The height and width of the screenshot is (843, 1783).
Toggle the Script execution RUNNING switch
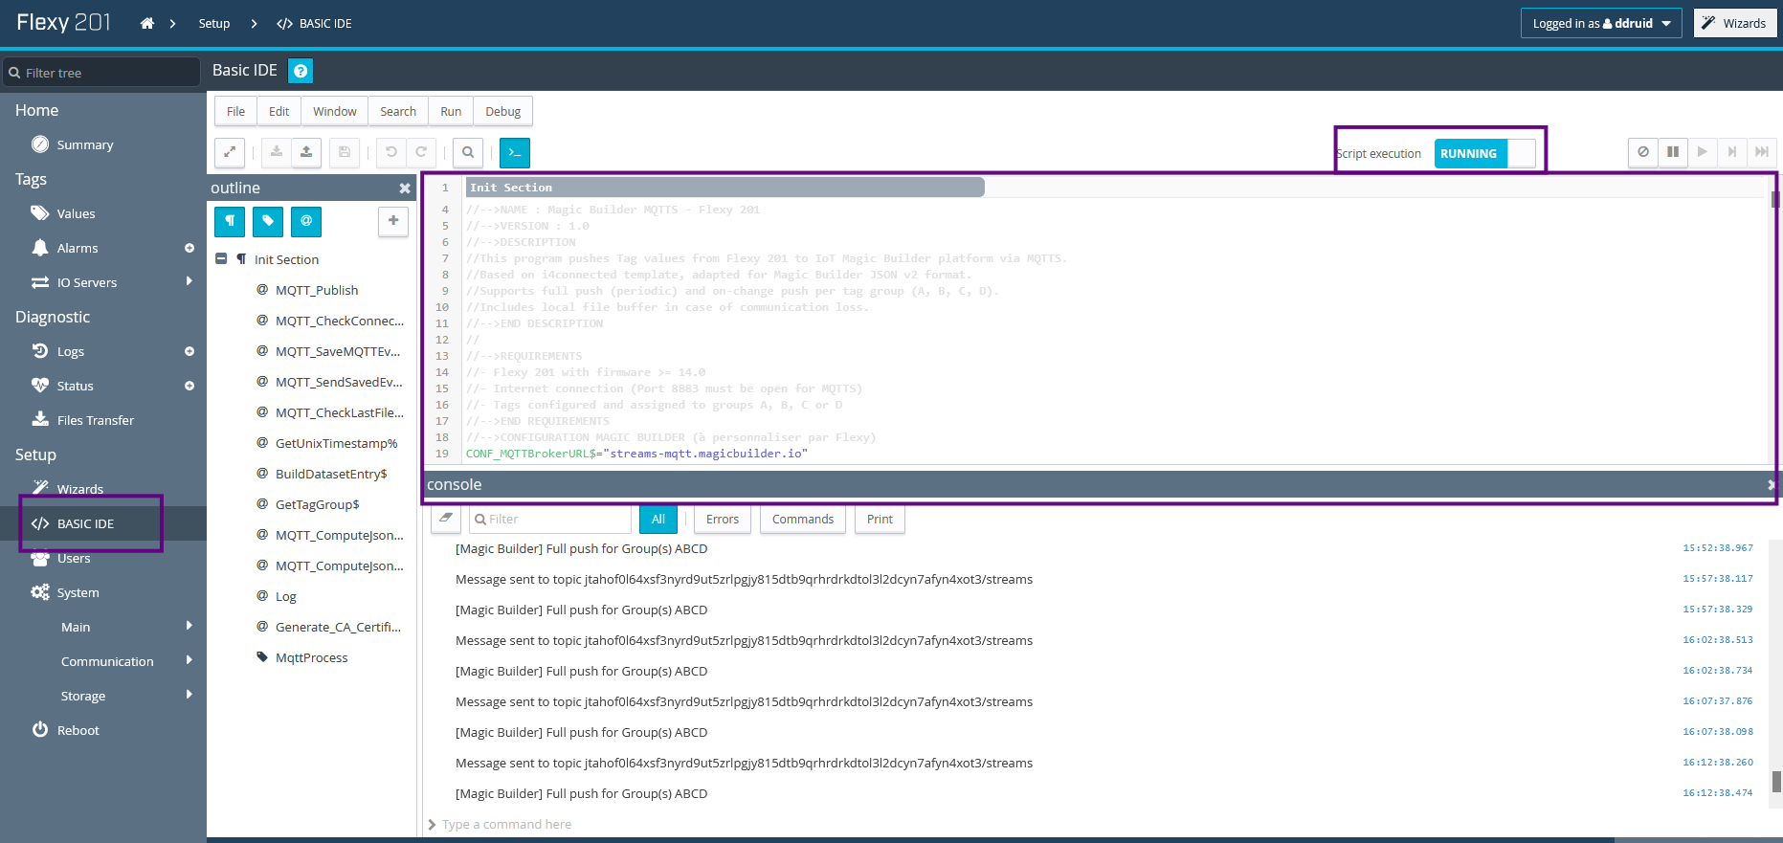[x=1484, y=153]
